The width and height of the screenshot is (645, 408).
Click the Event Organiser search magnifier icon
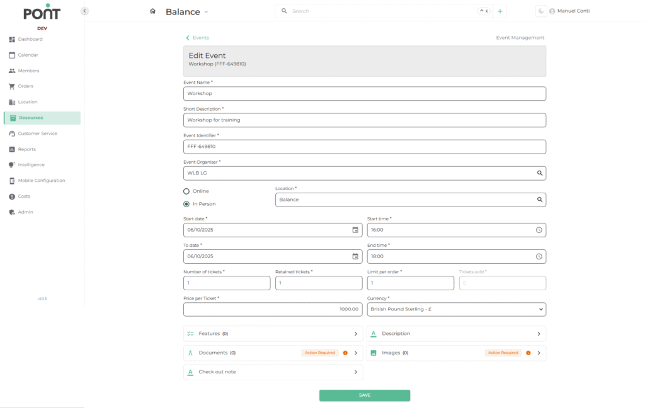[x=539, y=173]
